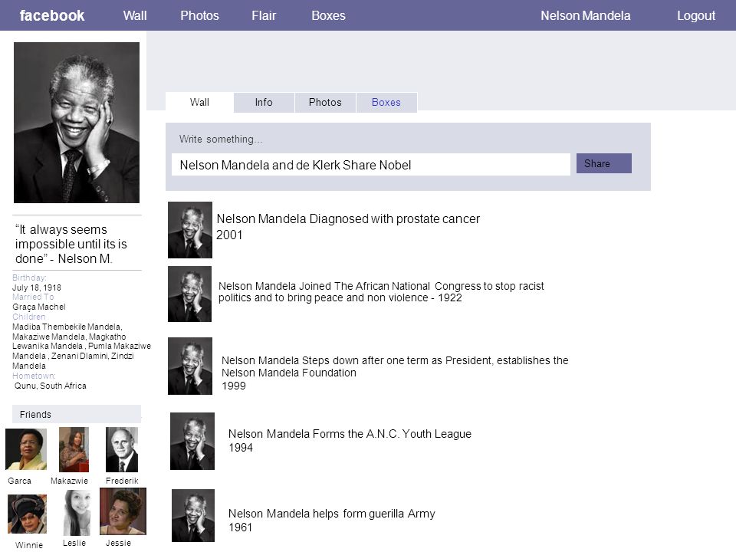The height and width of the screenshot is (552, 736).
Task: Open friend Makazwie's photo
Action: click(74, 450)
